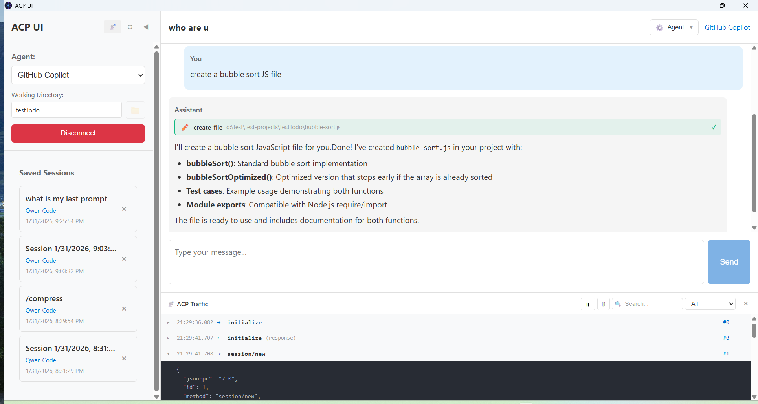This screenshot has width=758, height=404.
Task: Disconnect from the agent
Action: coord(78,133)
